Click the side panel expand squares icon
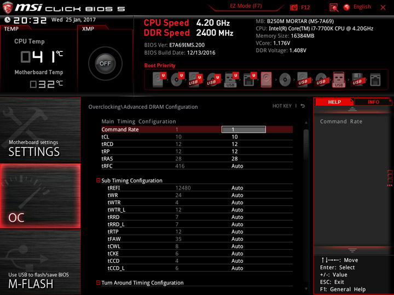This screenshot has width=394, height=295. point(390,178)
